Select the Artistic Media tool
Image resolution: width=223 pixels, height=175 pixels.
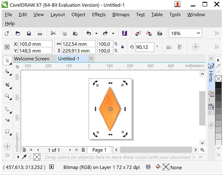click(x=7, y=120)
